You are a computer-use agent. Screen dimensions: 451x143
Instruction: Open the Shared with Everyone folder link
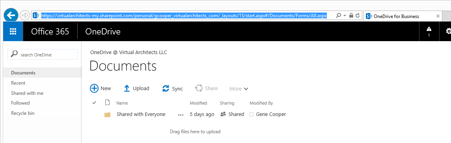[141, 114]
